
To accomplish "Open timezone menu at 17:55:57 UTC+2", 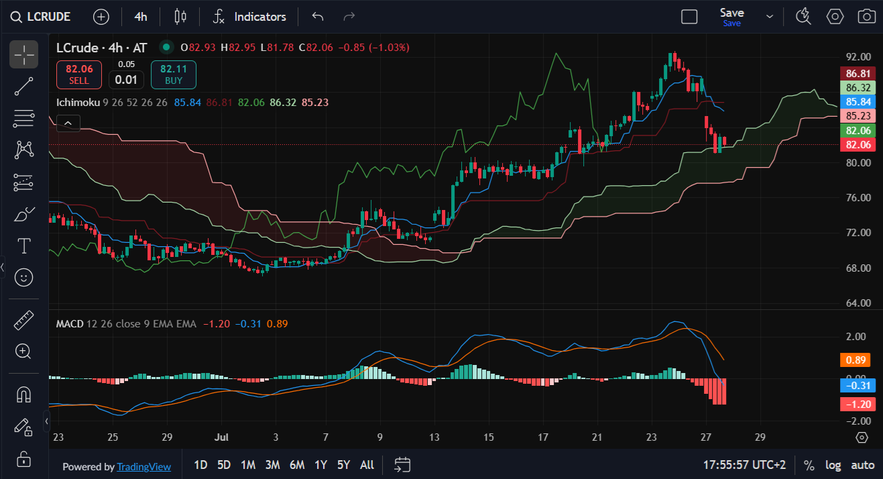I will 744,465.
